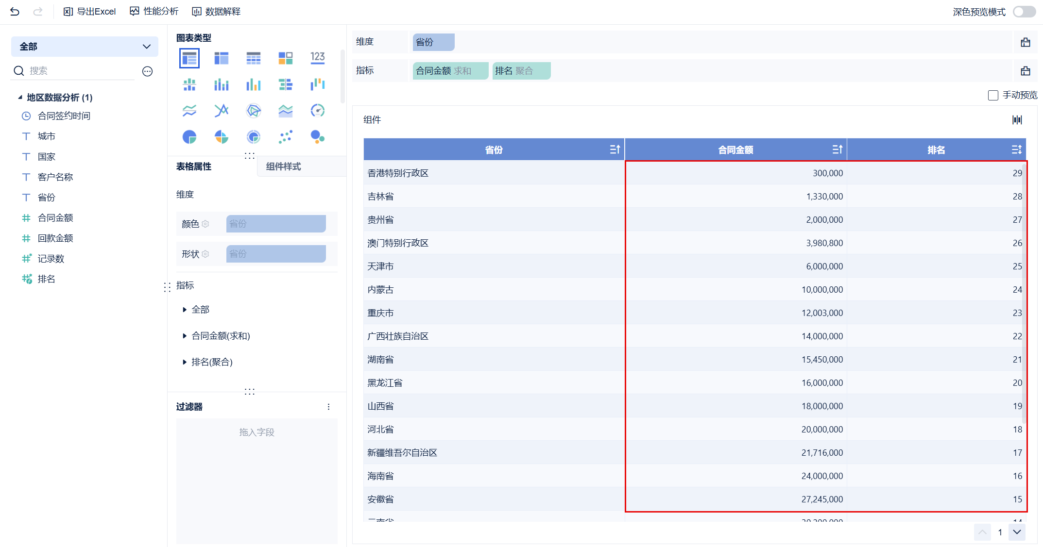1043x547 pixels.
Task: Toggle 深色预览模式 dark preview switch
Action: coord(1024,12)
